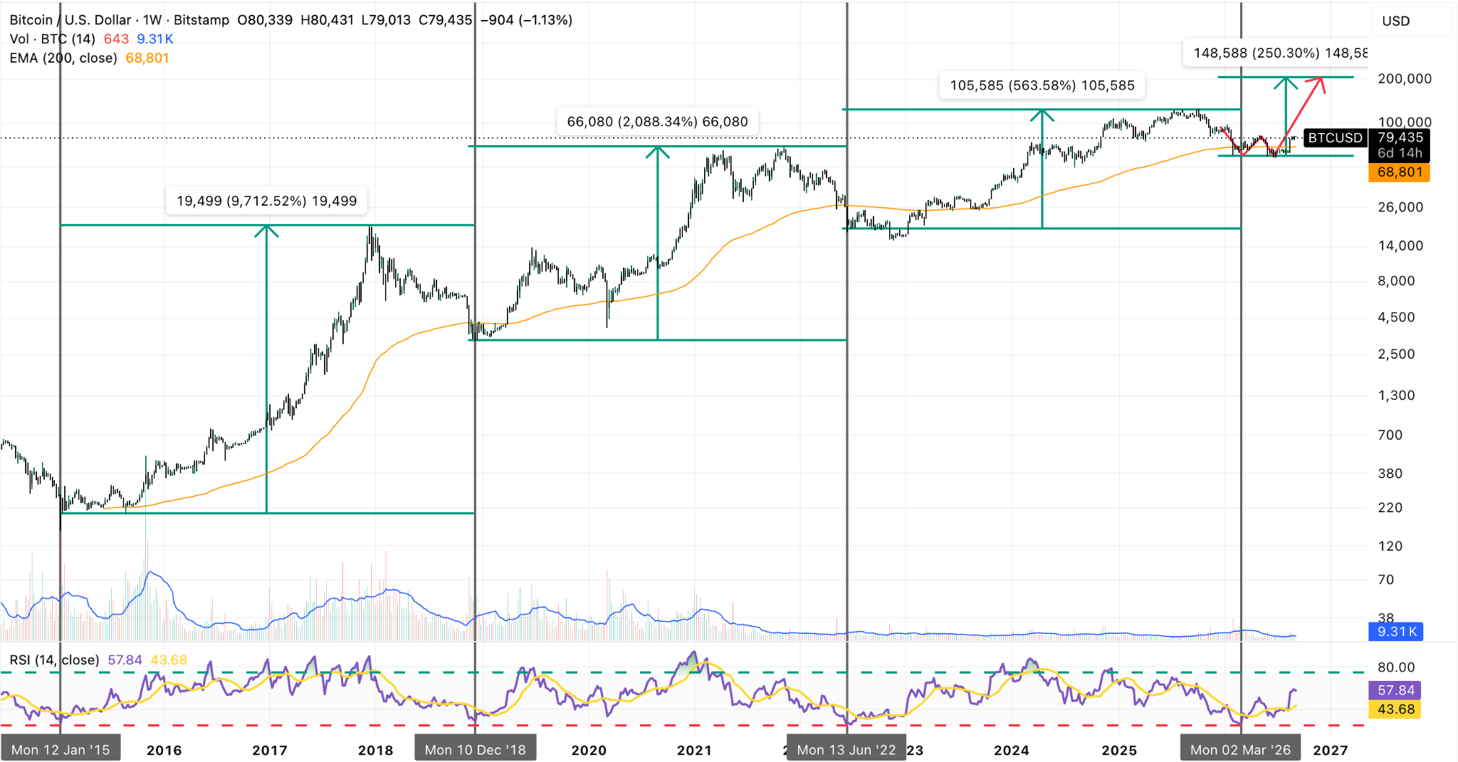The image size is (1458, 762).
Task: Select the Vol · BTC (14) indicator legend
Action: tap(52, 39)
